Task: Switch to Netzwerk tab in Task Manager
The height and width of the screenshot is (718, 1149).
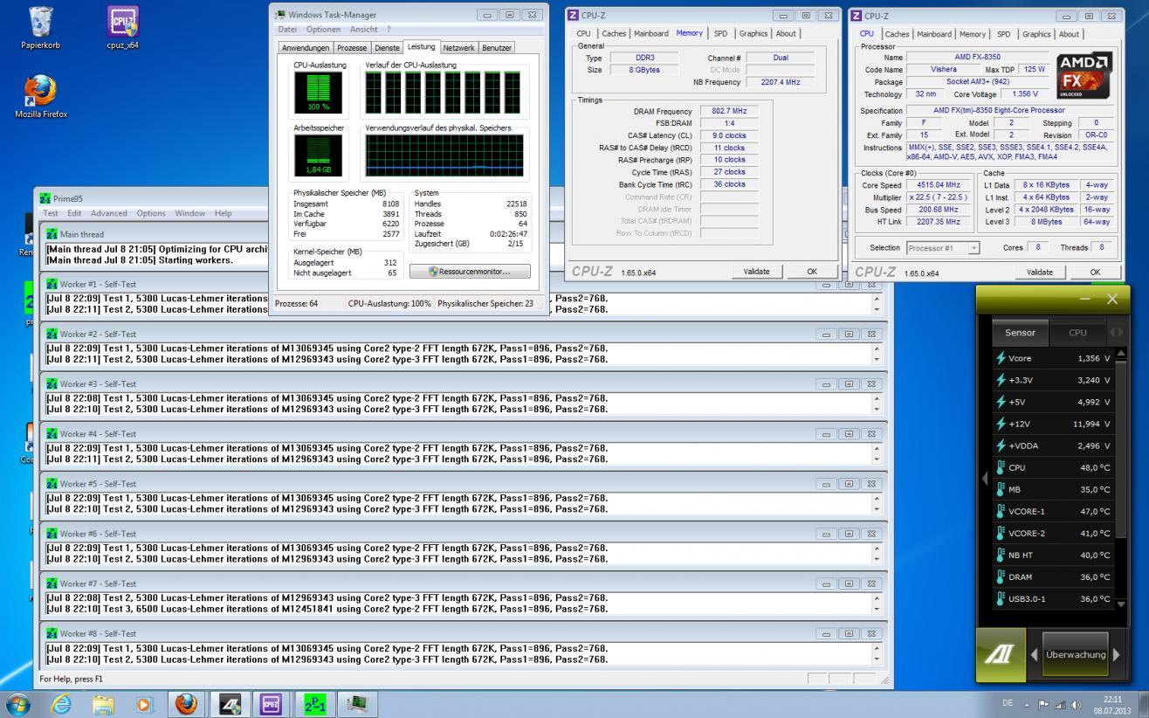Action: pyautogui.click(x=458, y=47)
